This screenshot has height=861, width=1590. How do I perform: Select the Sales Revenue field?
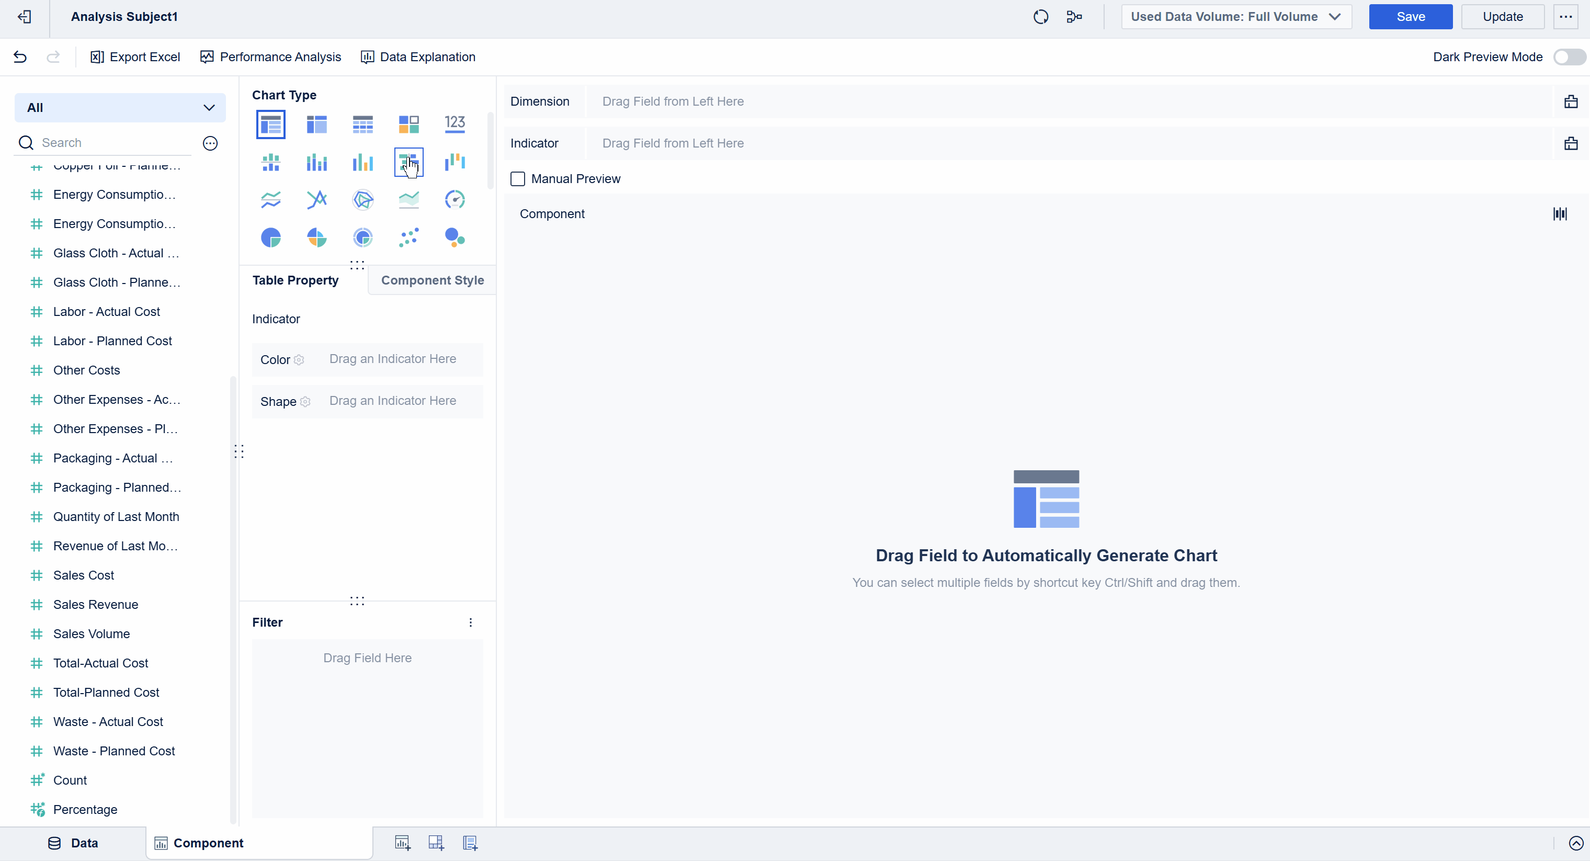pos(96,604)
